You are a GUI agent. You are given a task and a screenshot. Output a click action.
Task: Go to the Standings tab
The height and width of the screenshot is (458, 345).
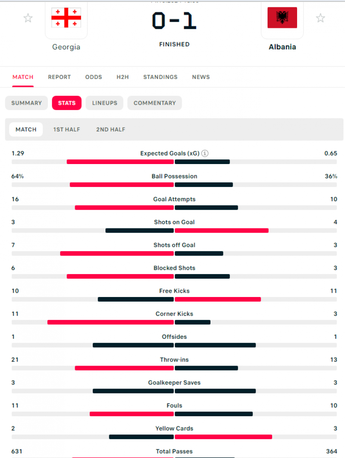click(x=160, y=77)
